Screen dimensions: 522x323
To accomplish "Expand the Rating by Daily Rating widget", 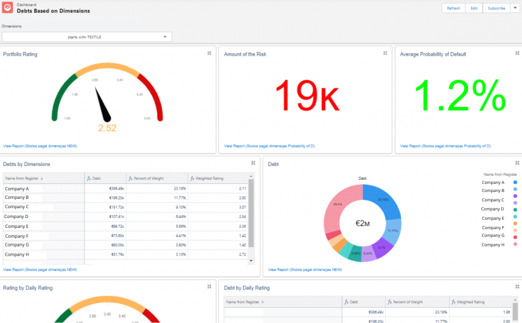I will click(x=209, y=286).
